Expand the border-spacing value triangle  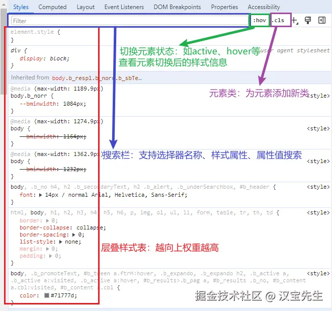click(x=73, y=235)
